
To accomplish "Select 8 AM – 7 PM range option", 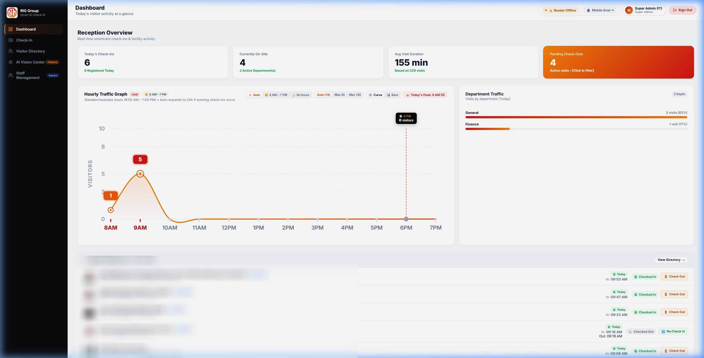I will pos(276,95).
